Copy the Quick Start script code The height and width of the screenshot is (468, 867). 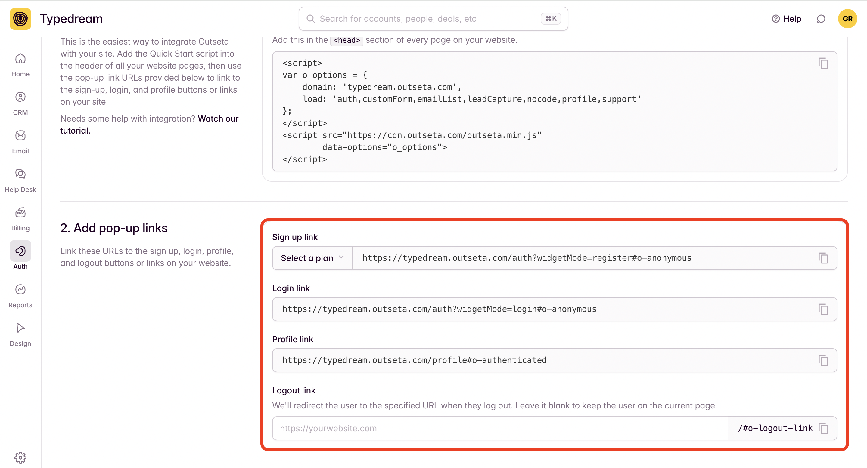[823, 63]
